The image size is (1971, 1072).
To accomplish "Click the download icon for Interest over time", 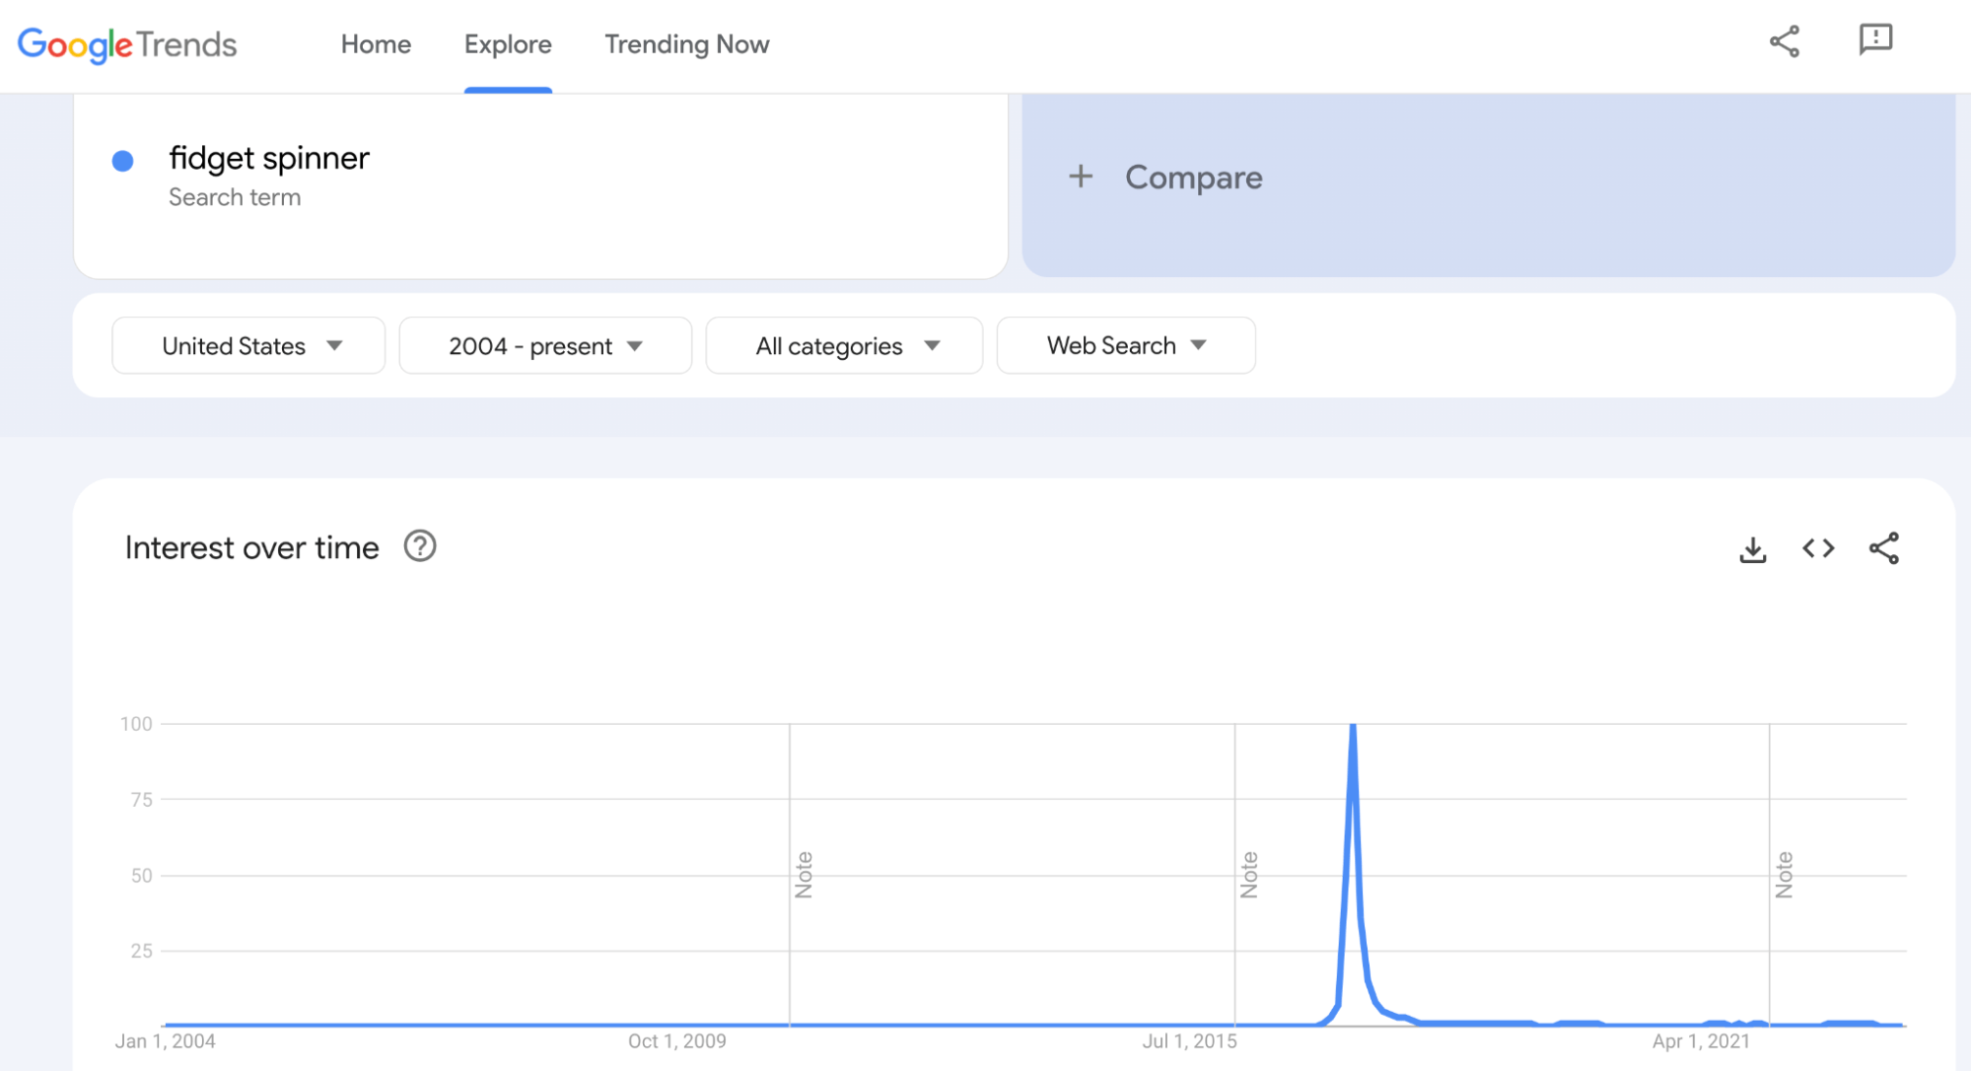I will click(1752, 548).
